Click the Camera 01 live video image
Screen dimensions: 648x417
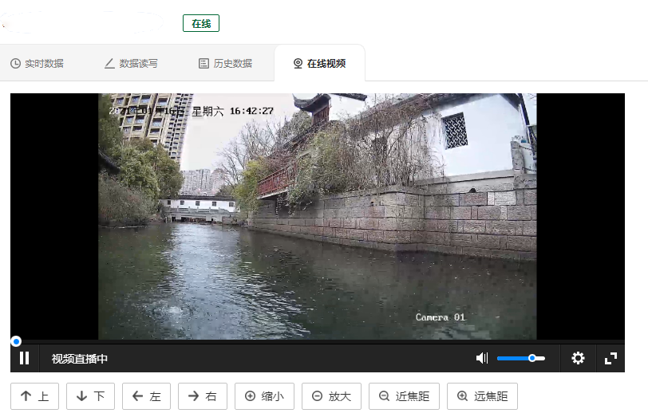pos(317,217)
